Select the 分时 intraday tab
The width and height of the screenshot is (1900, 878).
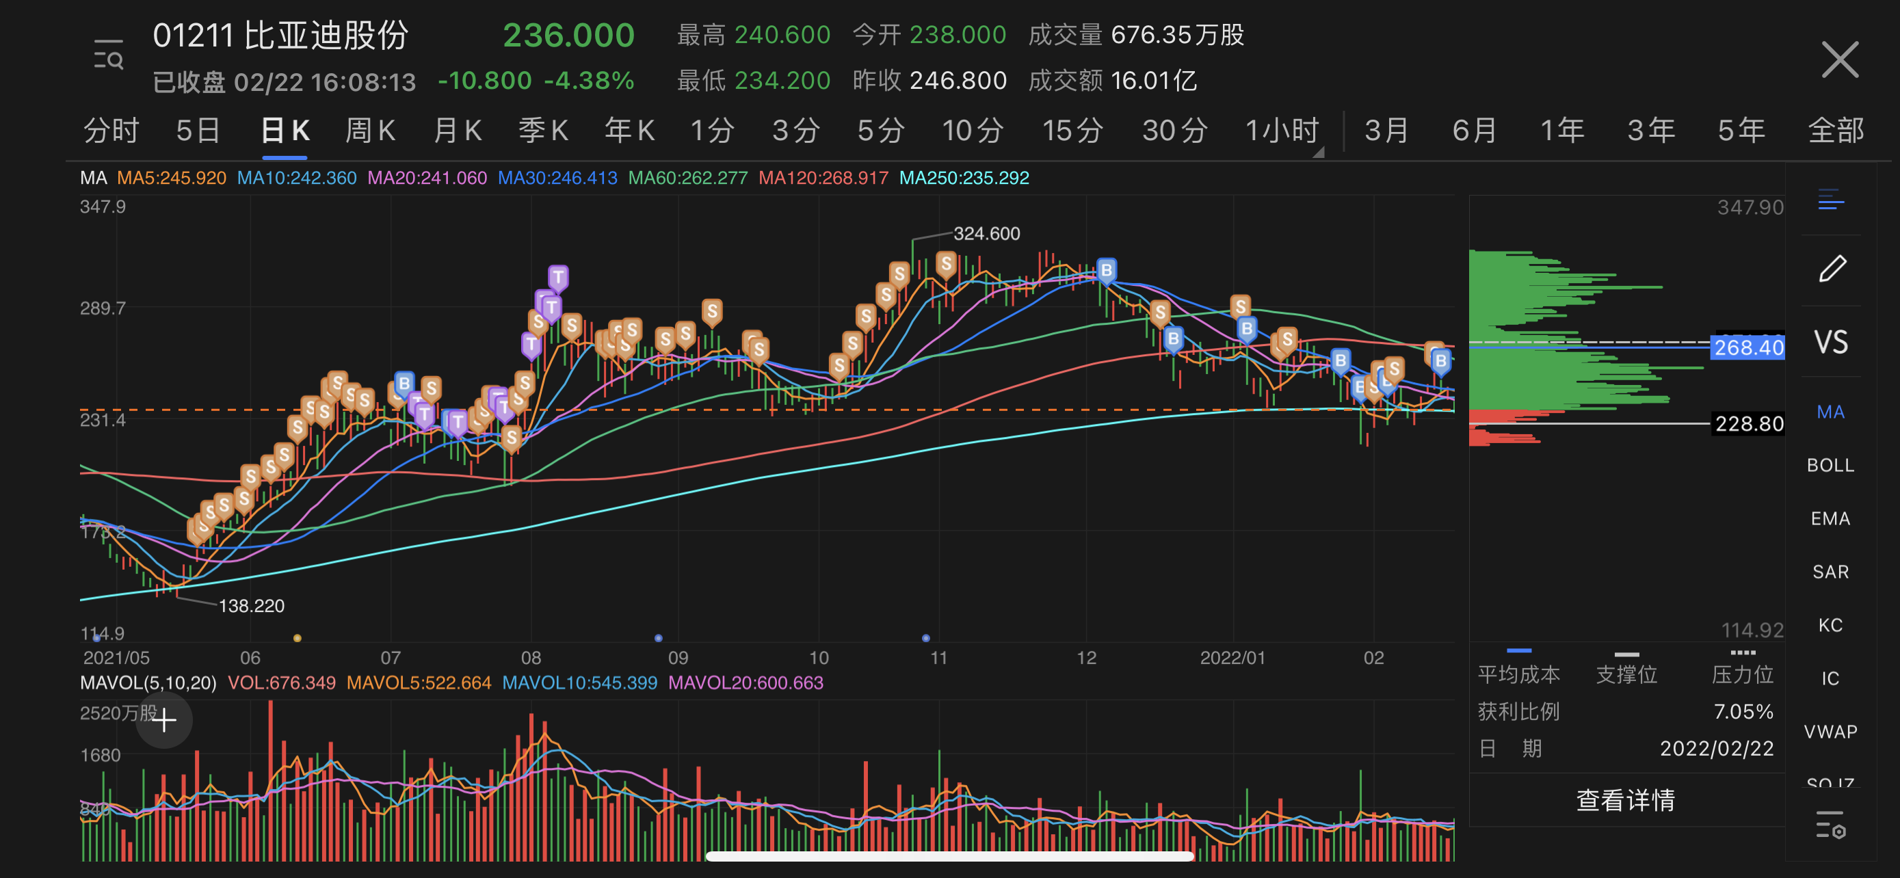111,131
